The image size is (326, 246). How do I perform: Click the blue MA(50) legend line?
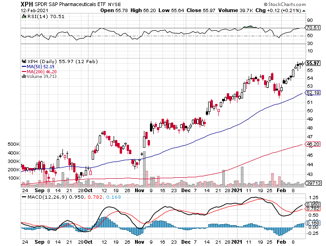[x=24, y=67]
